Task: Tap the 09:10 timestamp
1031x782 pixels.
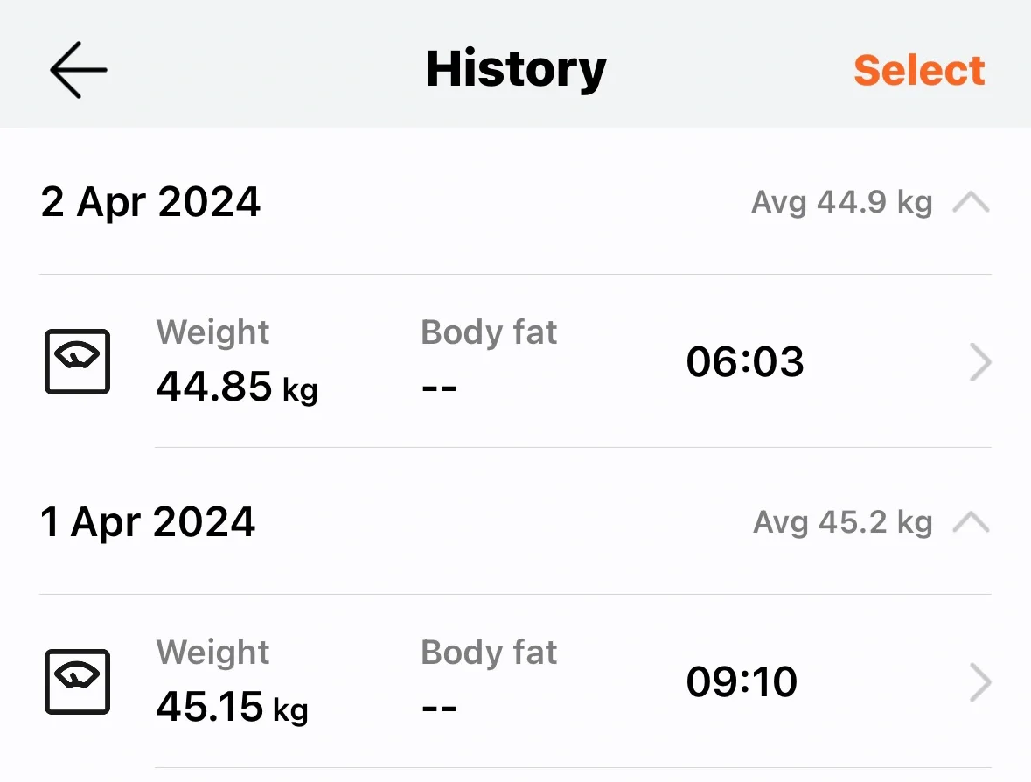Action: click(742, 682)
